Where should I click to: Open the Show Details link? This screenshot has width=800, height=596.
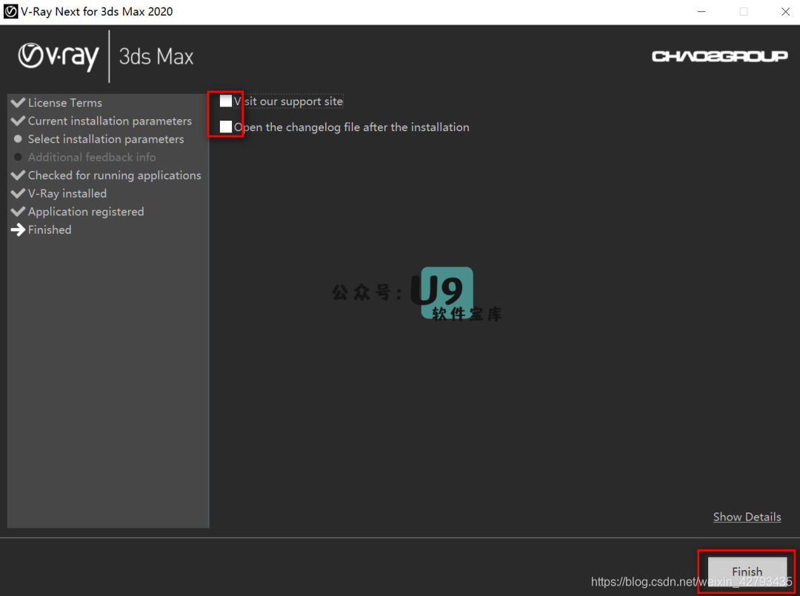(x=747, y=517)
